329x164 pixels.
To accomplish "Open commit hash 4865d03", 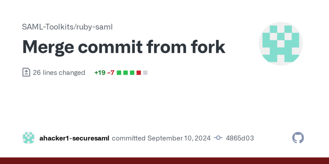I will 240,138.
